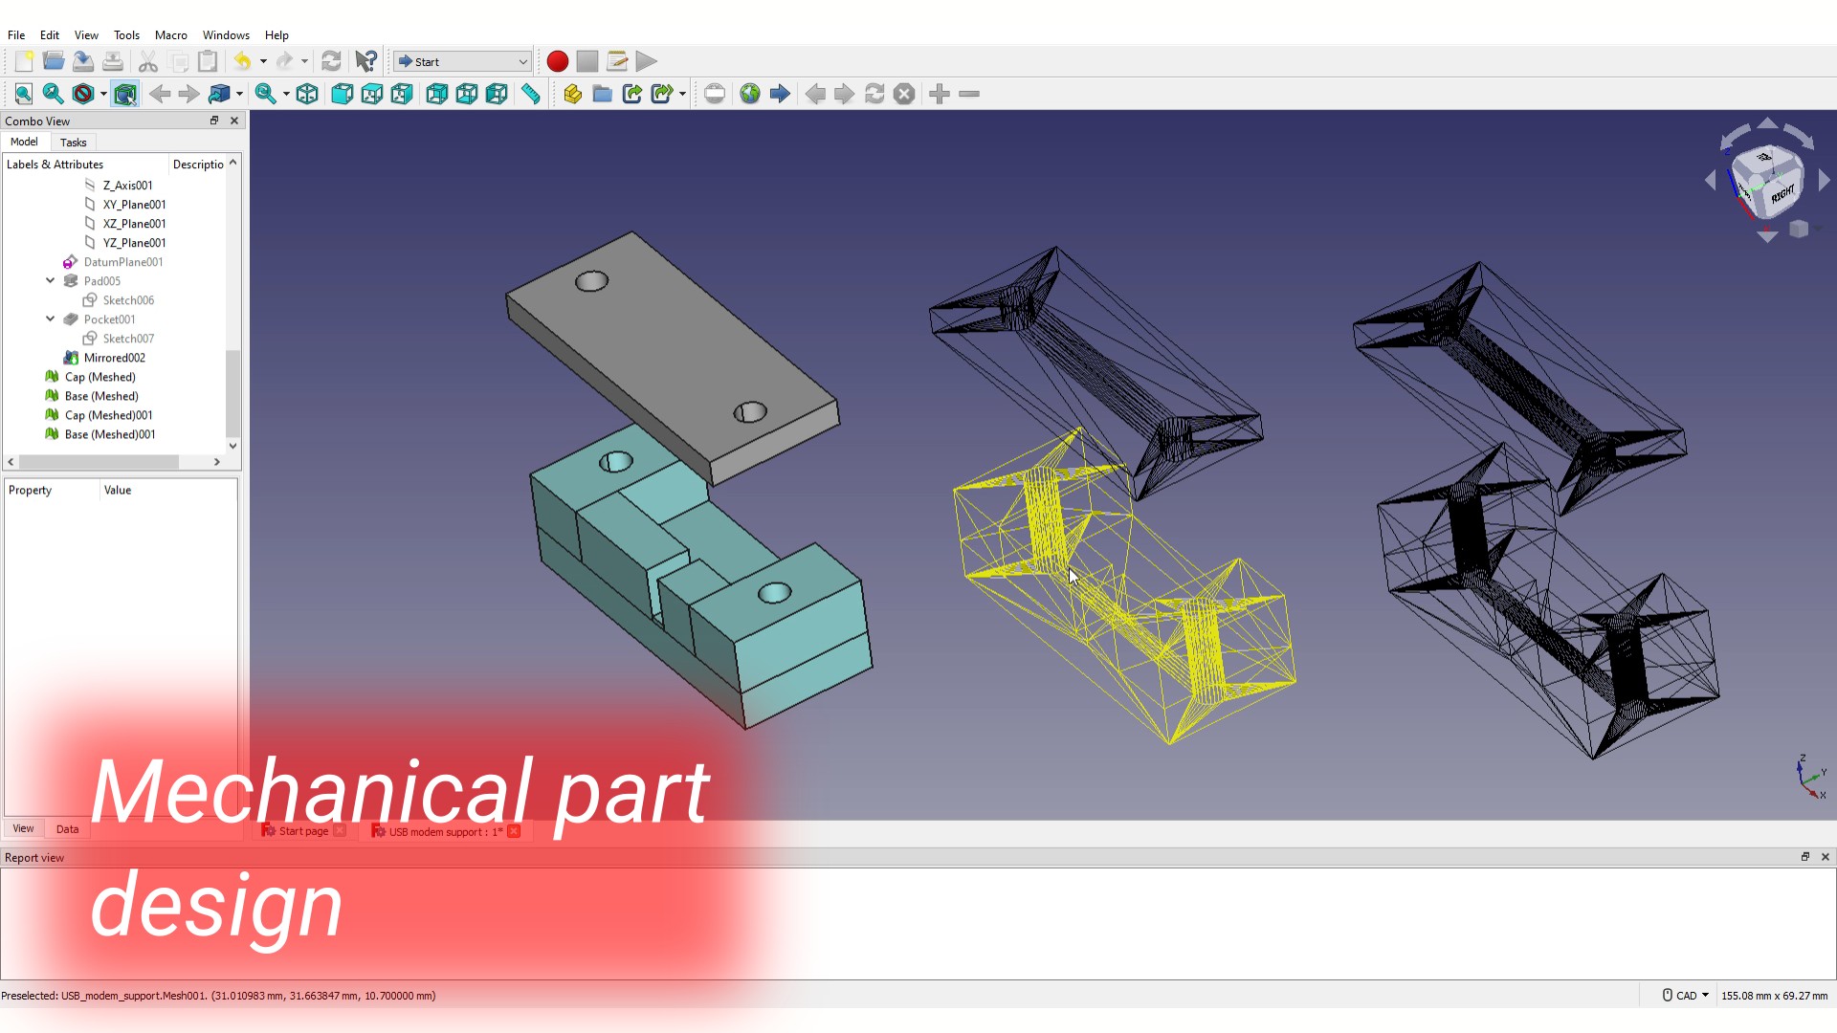This screenshot has width=1837, height=1033.
Task: Click the Zoom magnifier icon
Action: 265,94
